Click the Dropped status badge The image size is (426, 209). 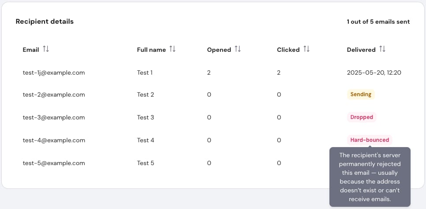[x=362, y=117]
